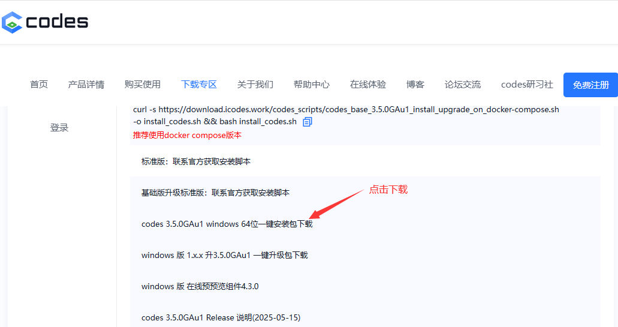Click the 登录 link in sidebar
618x327 pixels.
click(59, 127)
